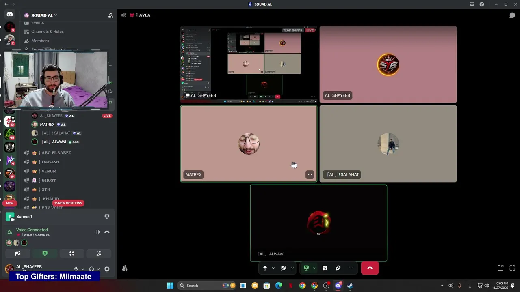Join ABO EL 3ABED voice channel
Screen dimensions: 520x292
coord(56,153)
